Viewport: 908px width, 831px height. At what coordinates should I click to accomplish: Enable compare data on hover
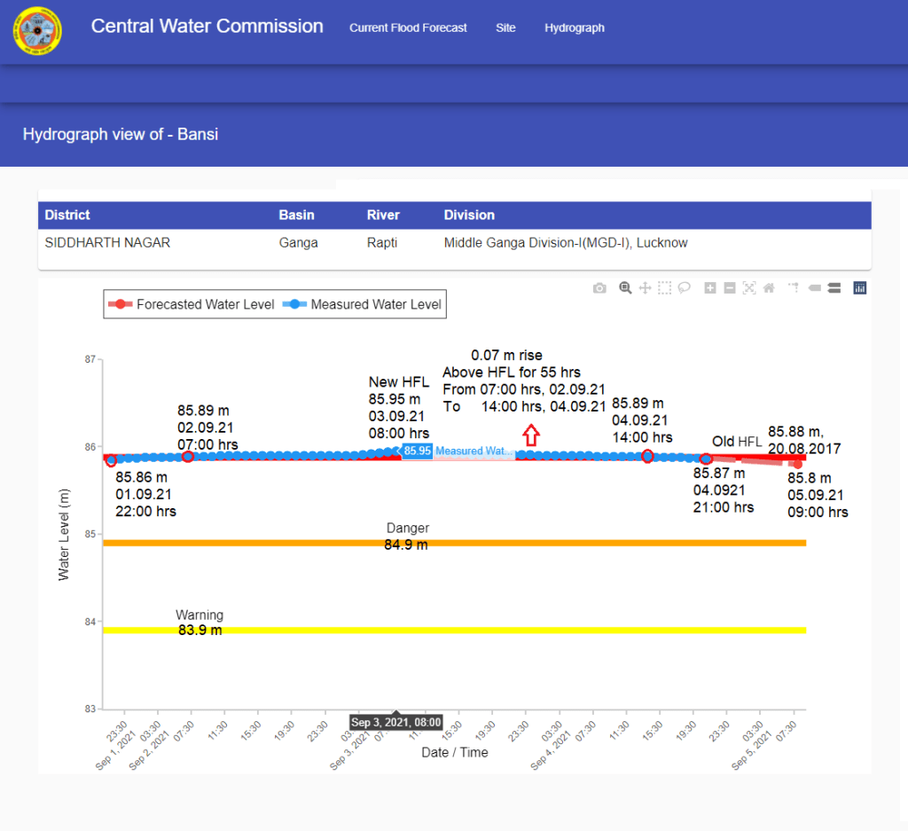[x=834, y=288]
